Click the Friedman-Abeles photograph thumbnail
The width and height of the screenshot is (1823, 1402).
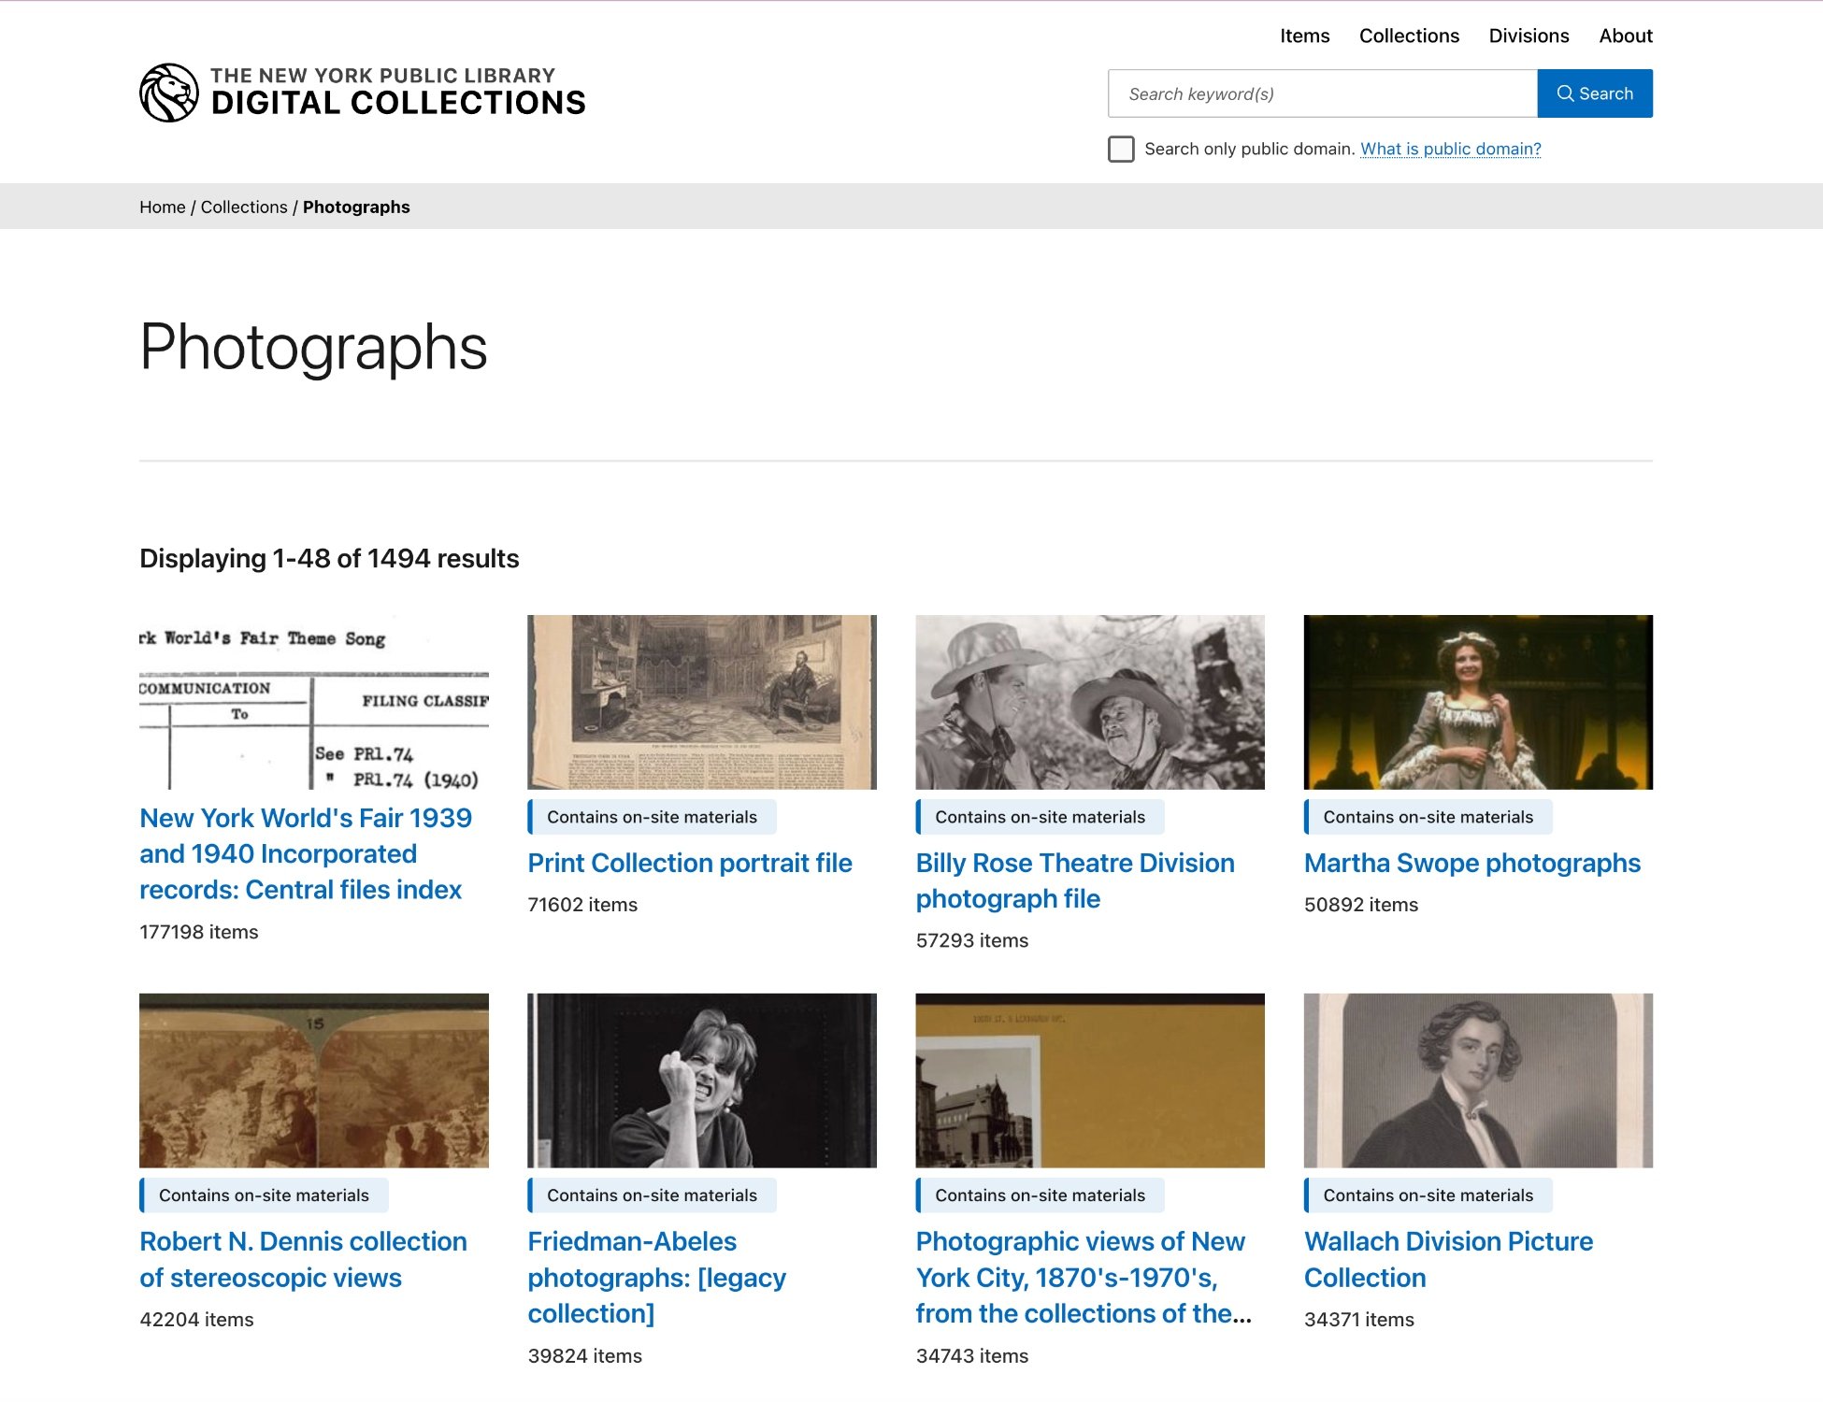(701, 1080)
